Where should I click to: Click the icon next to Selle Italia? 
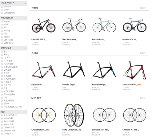click(2, 43)
